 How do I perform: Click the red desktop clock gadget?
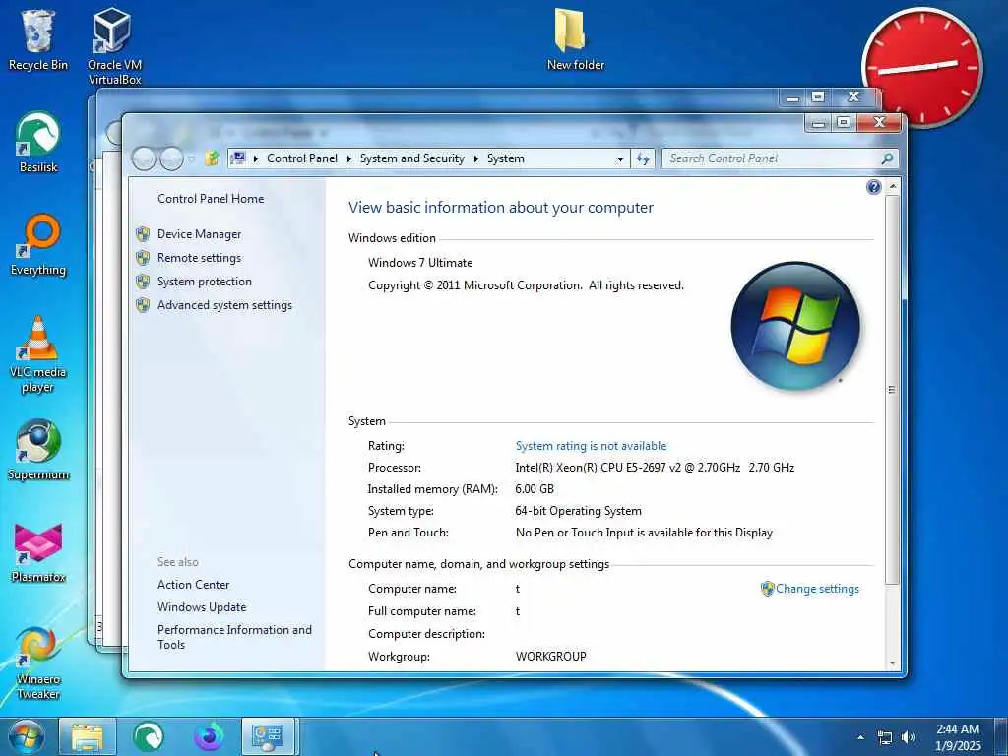[x=921, y=67]
